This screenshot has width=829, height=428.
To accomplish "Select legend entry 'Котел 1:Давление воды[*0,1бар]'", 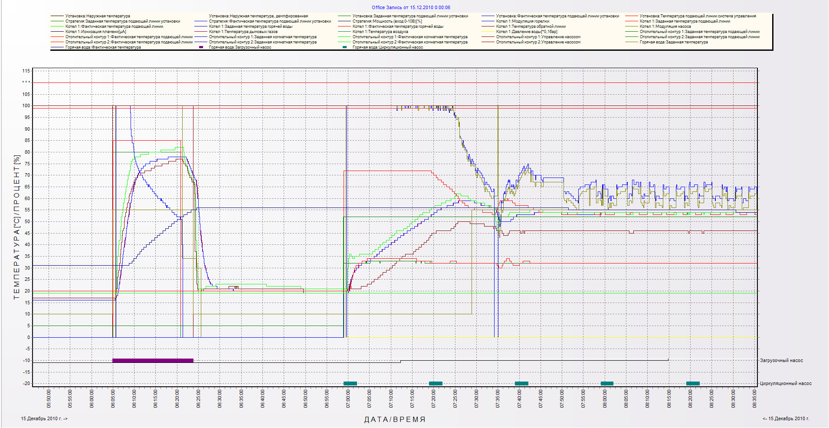I will coord(526,32).
